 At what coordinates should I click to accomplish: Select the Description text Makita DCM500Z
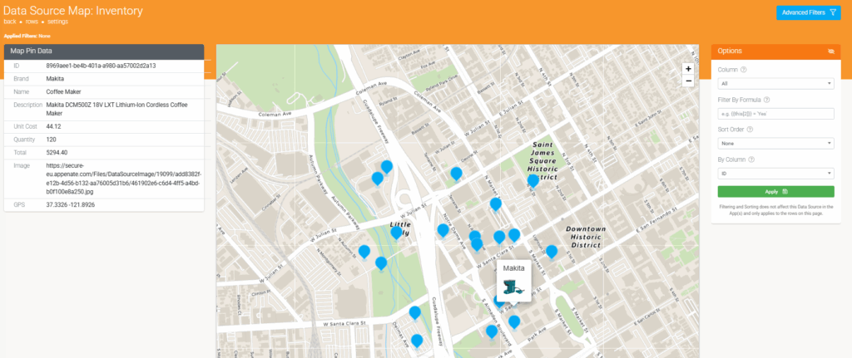point(116,109)
